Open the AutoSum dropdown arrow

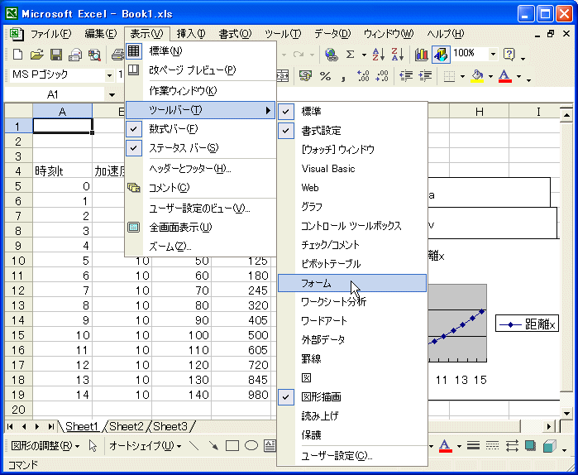tap(364, 55)
